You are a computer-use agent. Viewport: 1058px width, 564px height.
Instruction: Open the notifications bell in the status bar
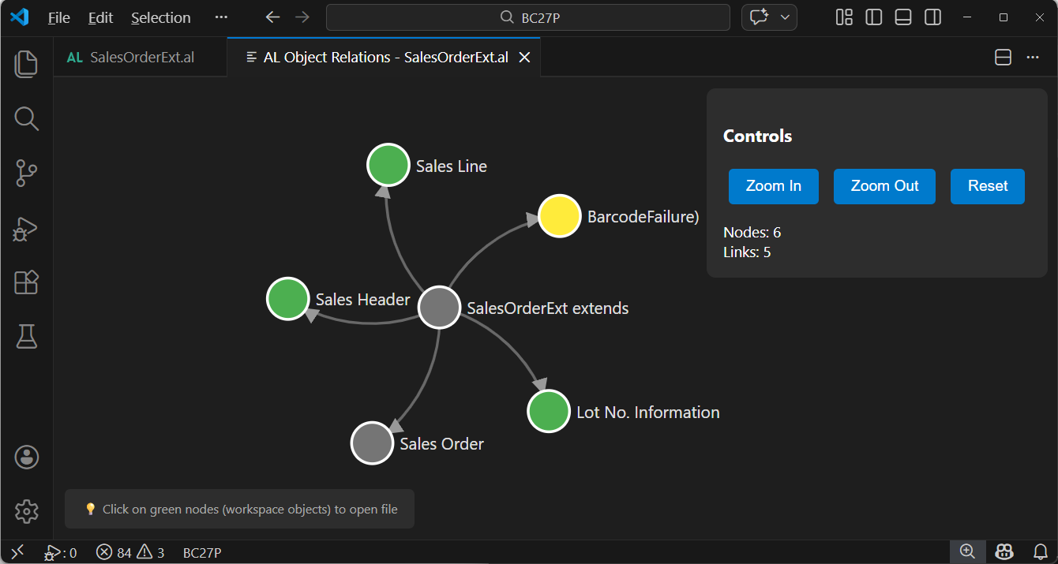tap(1041, 551)
